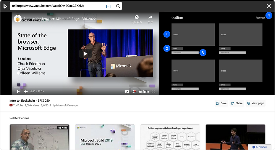Click the Share button below video

237,103
